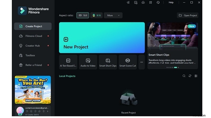Open the Help menu
This screenshot has width=211, height=118.
171,2
